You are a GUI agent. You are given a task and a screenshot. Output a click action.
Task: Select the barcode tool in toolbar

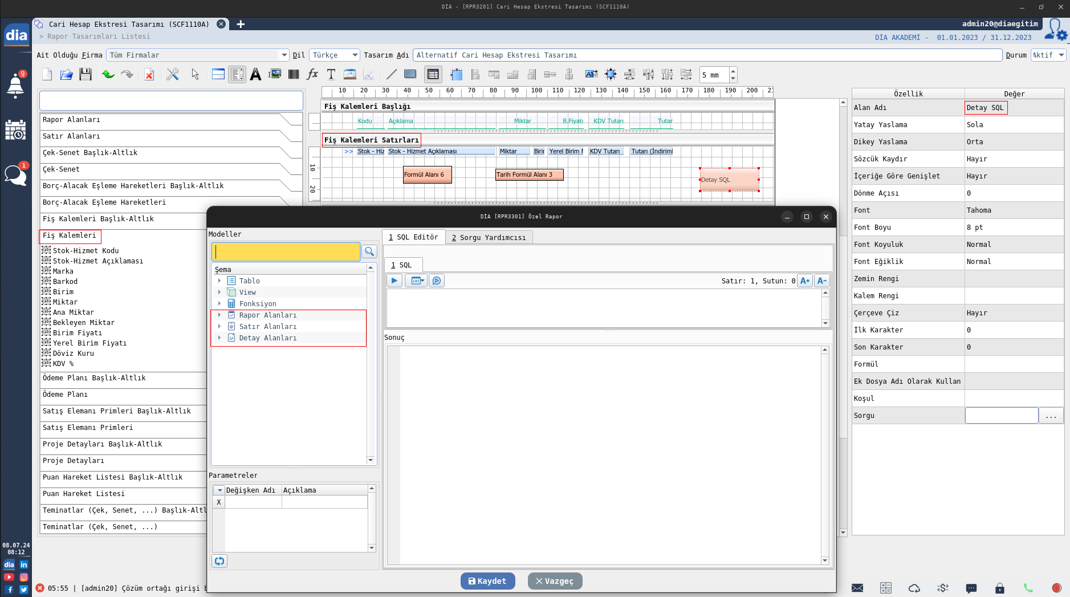(294, 74)
